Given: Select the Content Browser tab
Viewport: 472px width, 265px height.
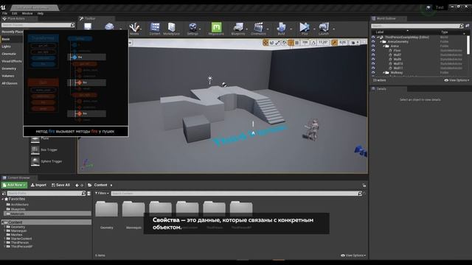Looking at the screenshot, I should (19, 178).
